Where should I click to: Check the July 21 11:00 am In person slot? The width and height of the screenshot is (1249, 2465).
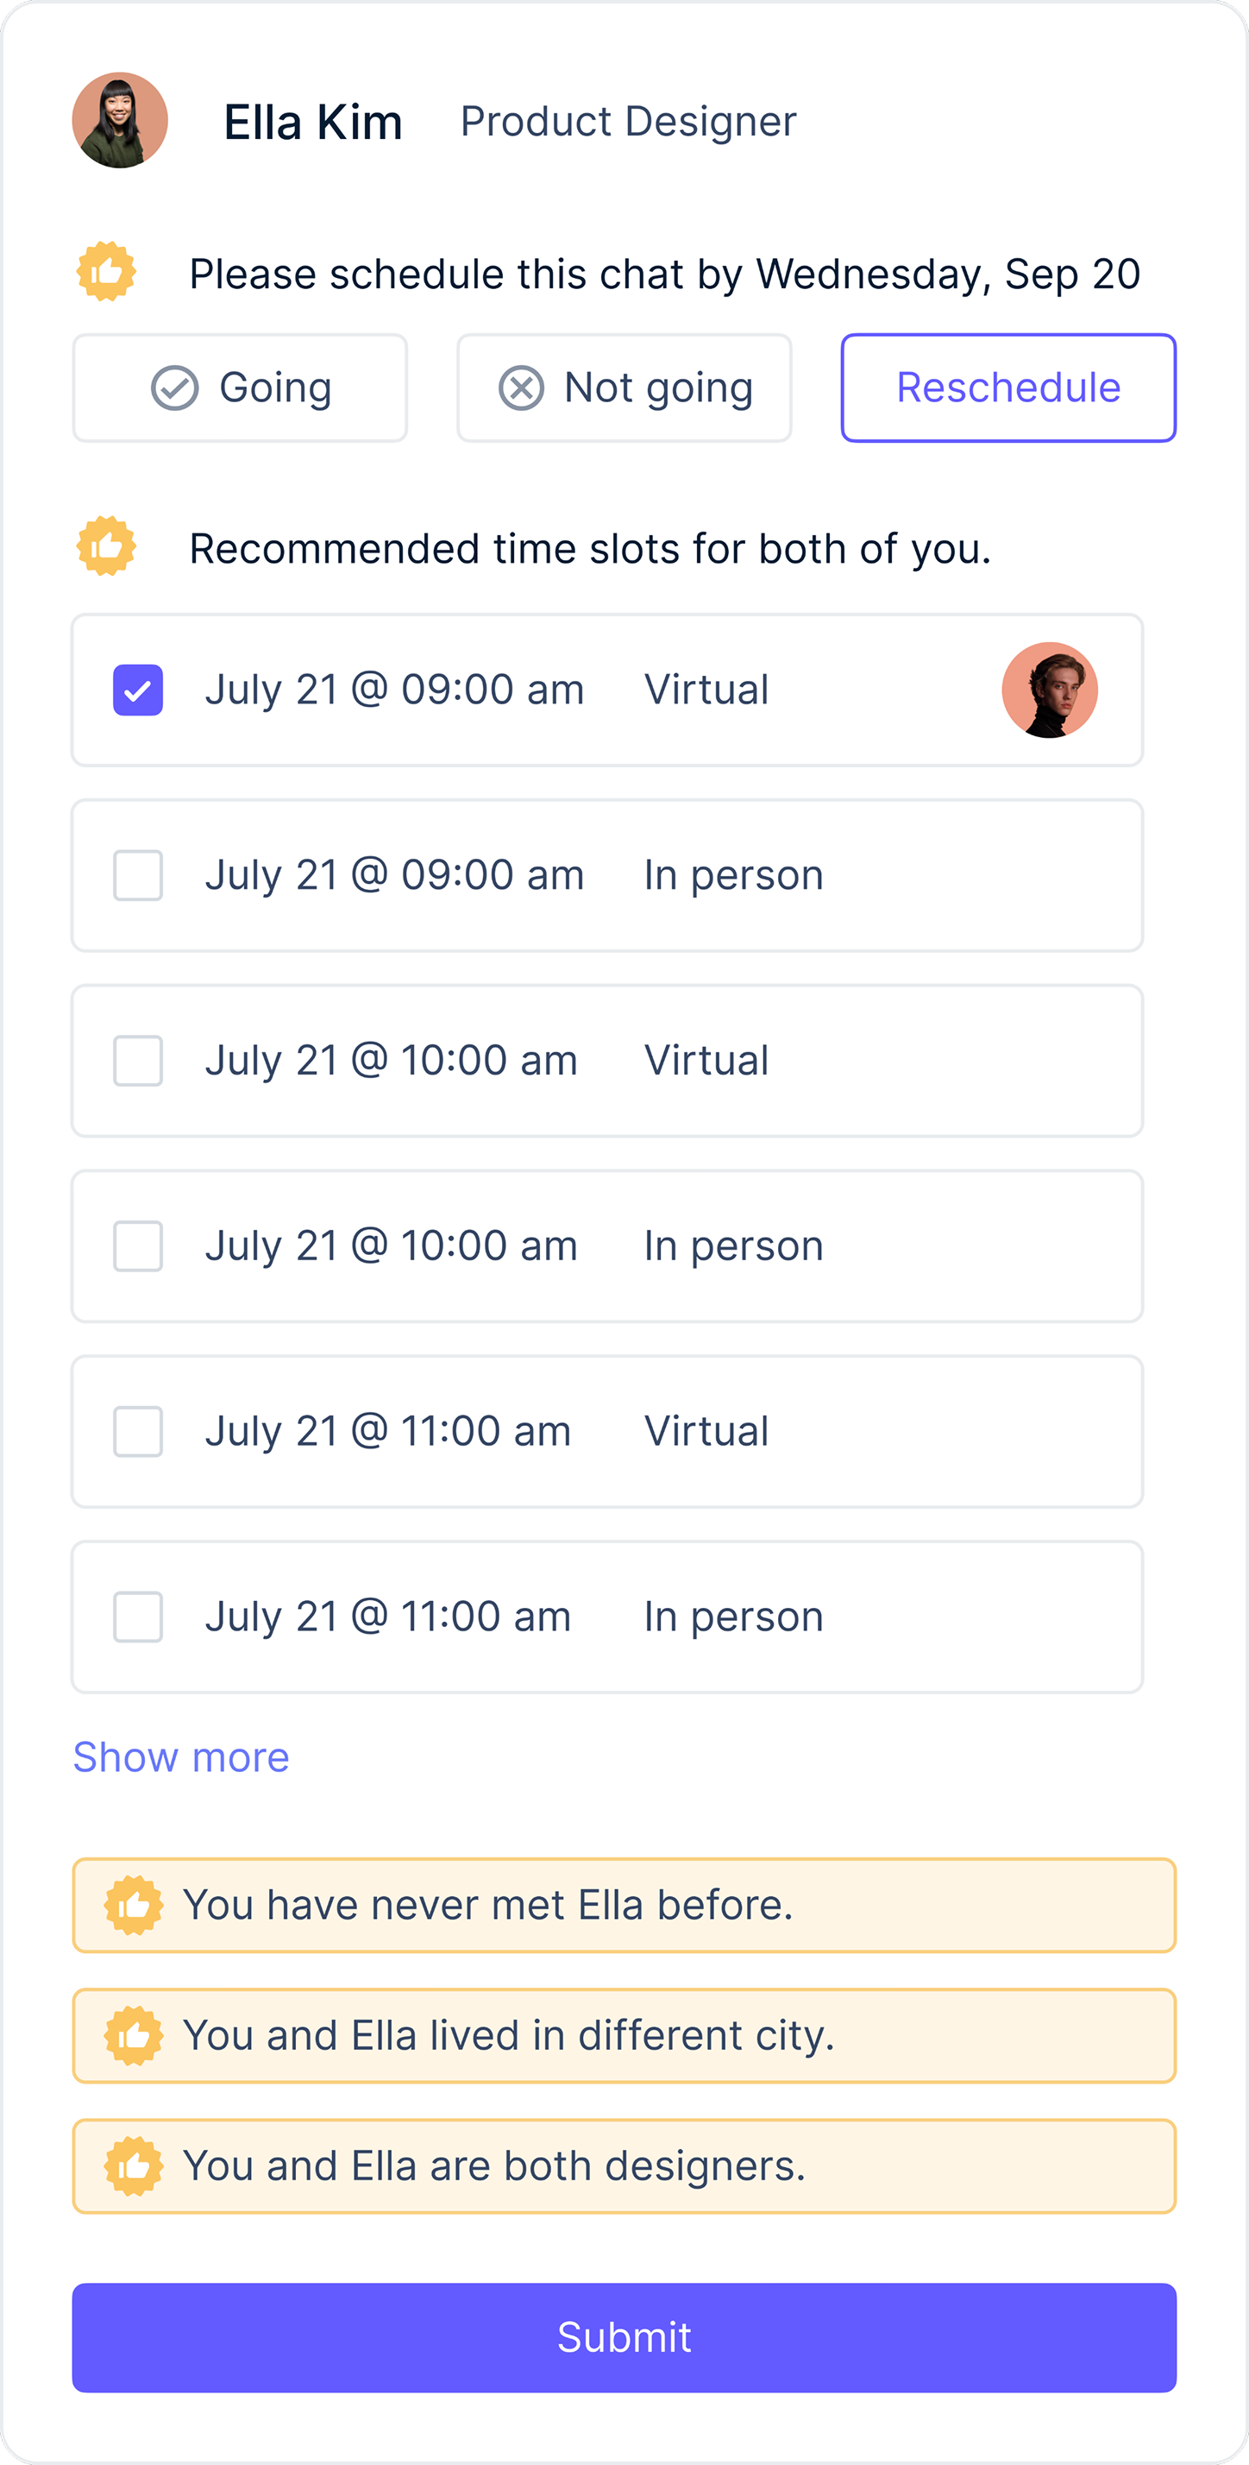137,1617
